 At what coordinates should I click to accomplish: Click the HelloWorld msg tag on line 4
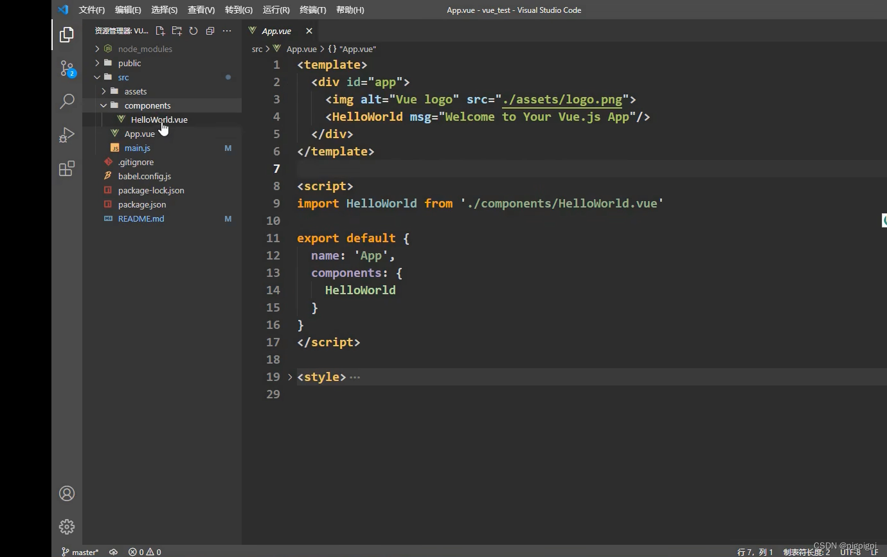[x=488, y=117]
